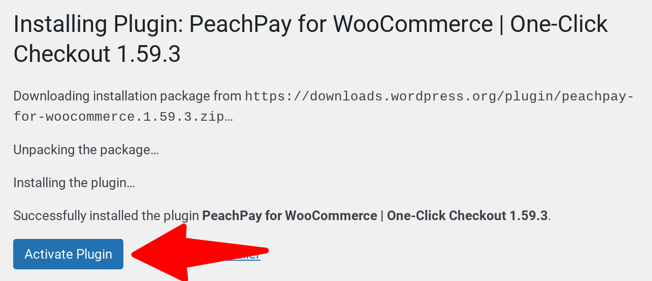Click the Unpacking the package status line

[x=86, y=150]
